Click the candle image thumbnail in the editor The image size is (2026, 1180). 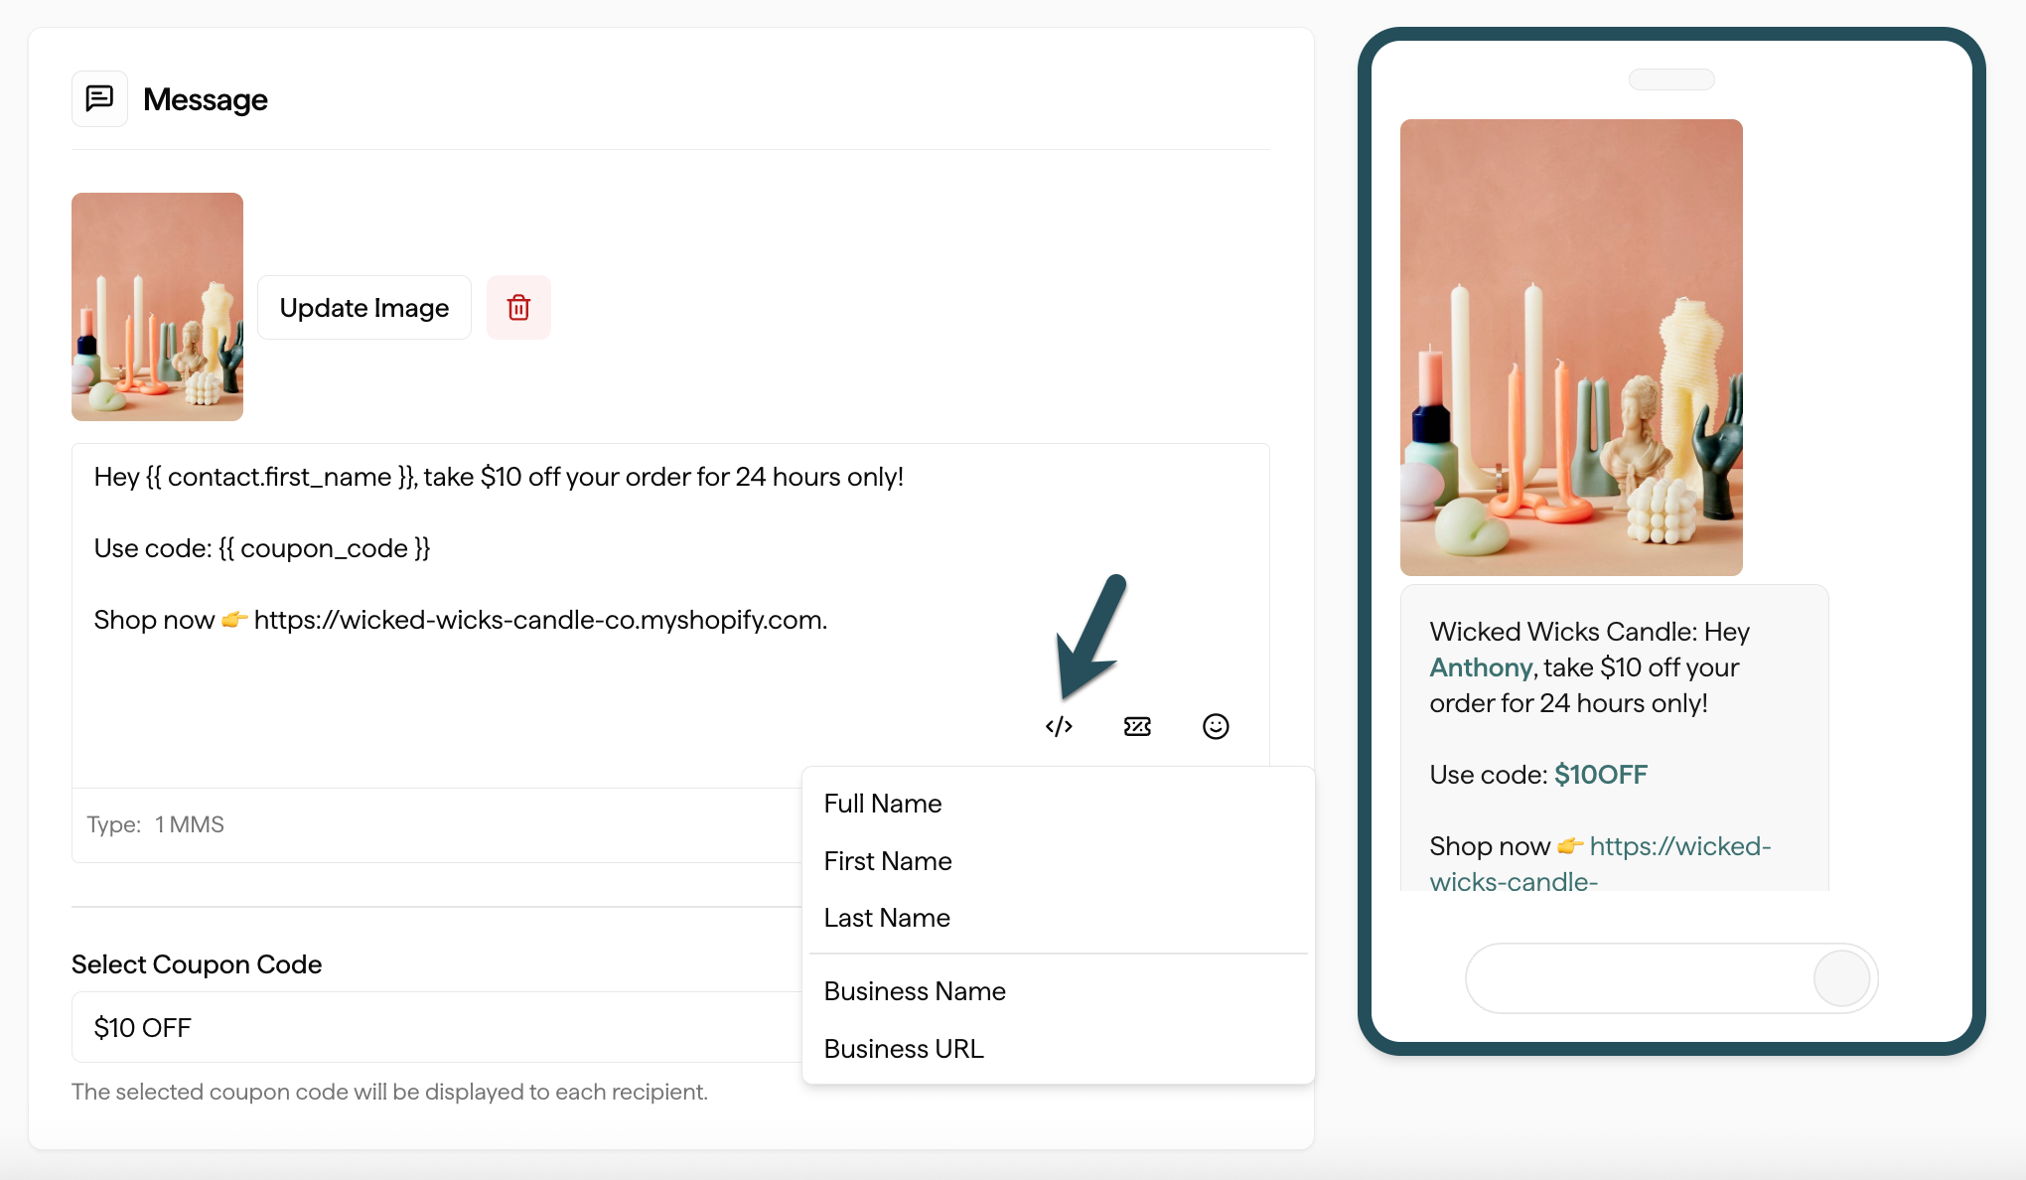click(157, 306)
